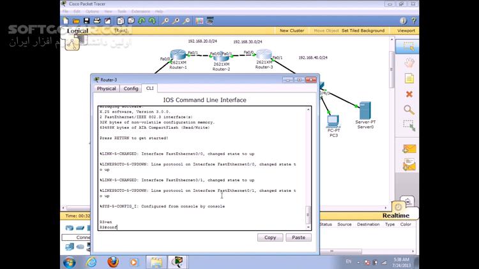The image size is (479, 269).
Task: Open the Extensions menu
Action: tap(141, 11)
